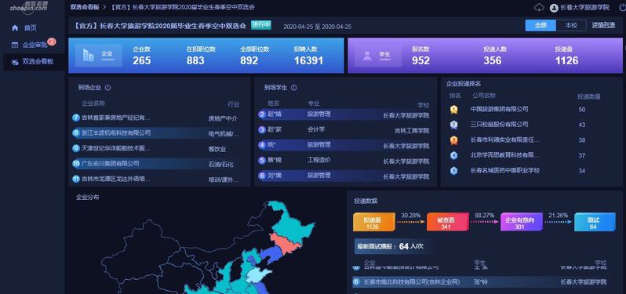This screenshot has height=294, width=626.
Task: Click 双选会看板 in the breadcrumb
Action: 85,7
